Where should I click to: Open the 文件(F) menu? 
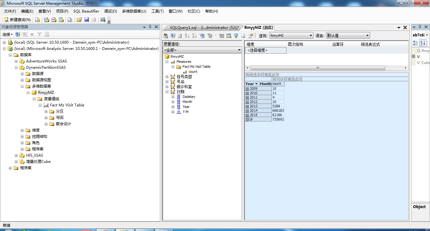(x=10, y=11)
